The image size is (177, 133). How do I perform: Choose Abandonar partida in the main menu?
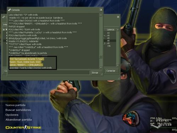point(19,120)
